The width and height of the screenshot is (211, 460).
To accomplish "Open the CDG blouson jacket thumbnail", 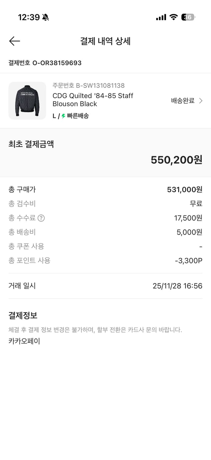I will 27,101.
